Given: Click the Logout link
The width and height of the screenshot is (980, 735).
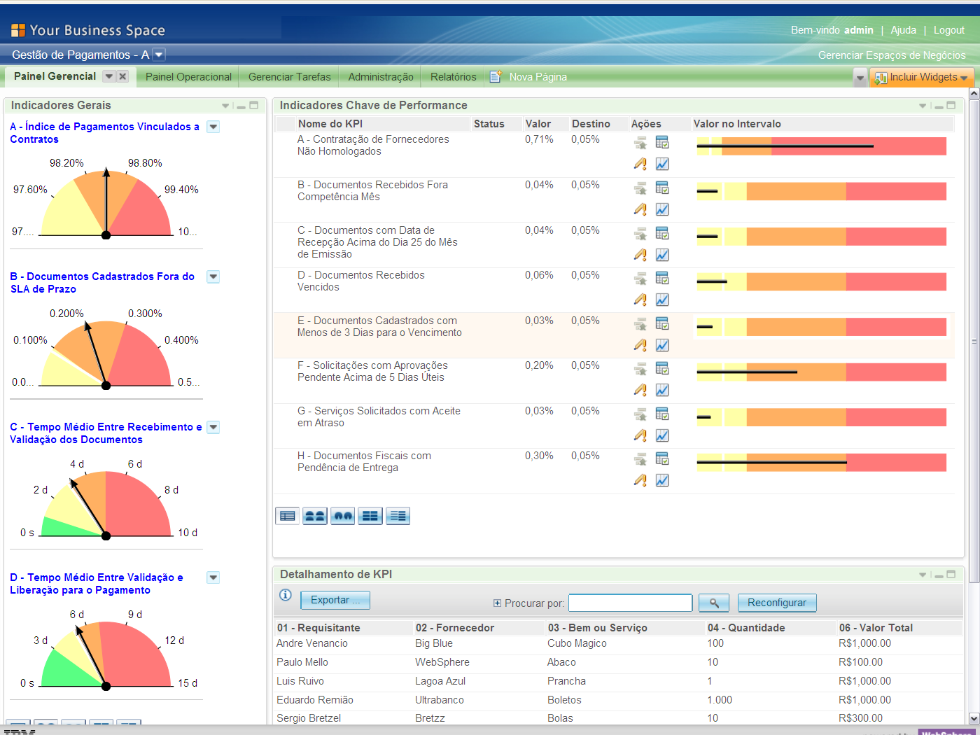Looking at the screenshot, I should (x=948, y=30).
